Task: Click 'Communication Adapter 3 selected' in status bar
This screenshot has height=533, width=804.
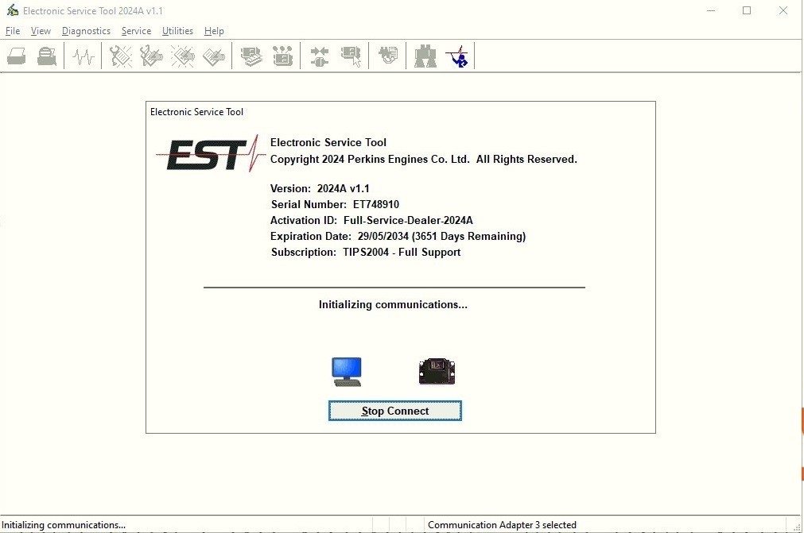Action: click(502, 525)
